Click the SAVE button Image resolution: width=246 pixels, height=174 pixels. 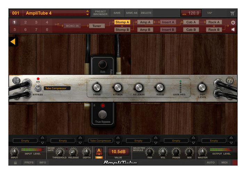click(117, 13)
